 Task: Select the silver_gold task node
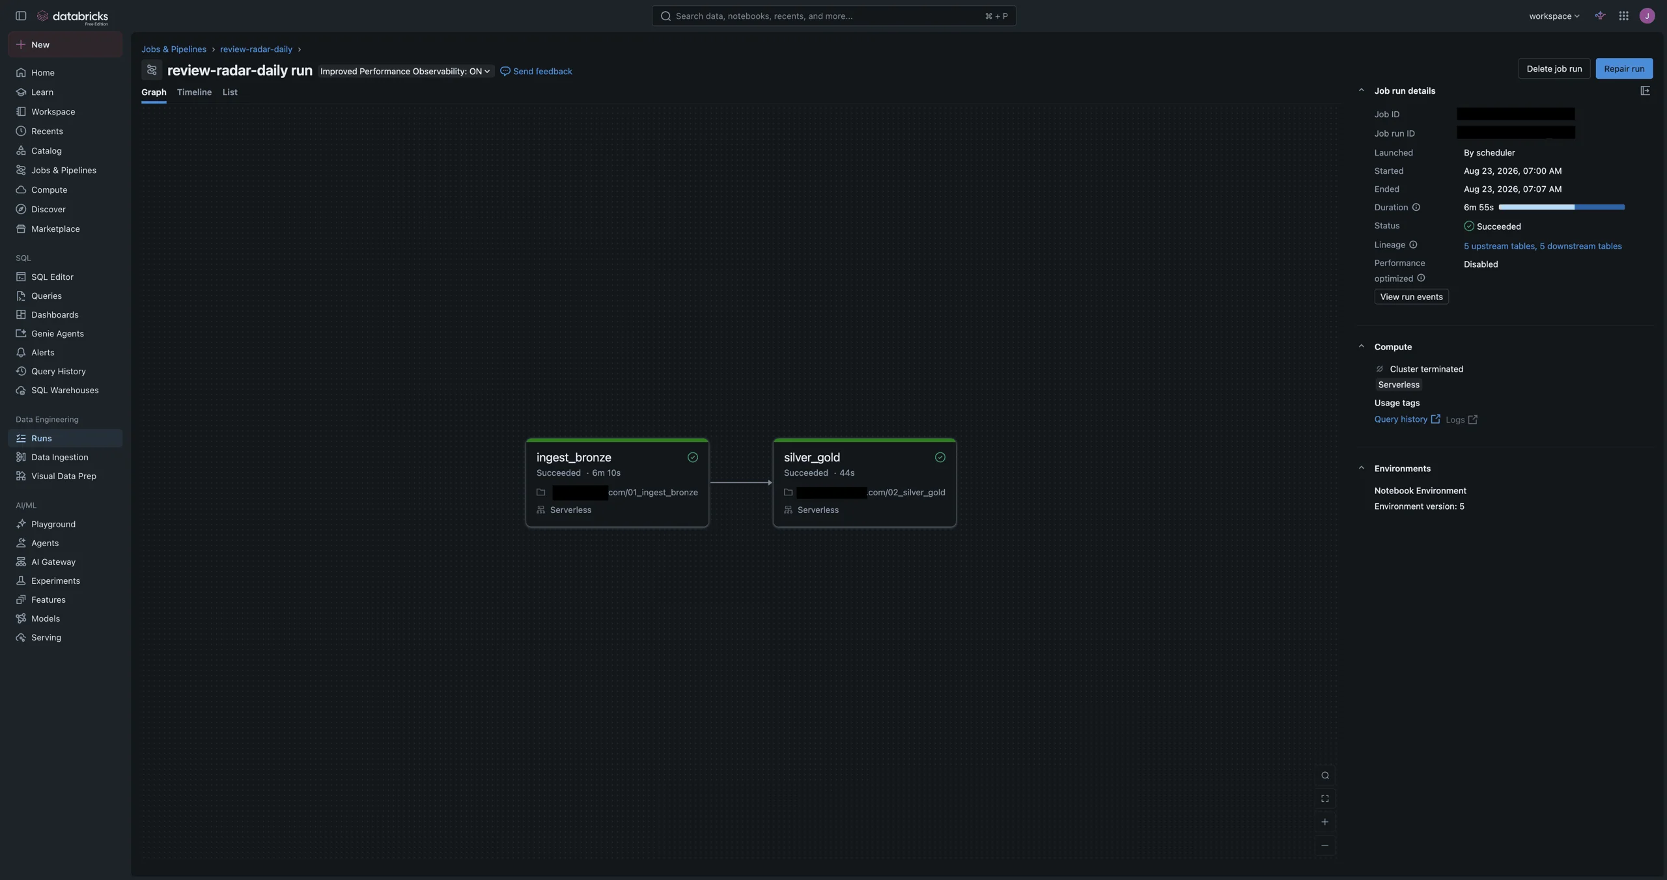[864, 482]
